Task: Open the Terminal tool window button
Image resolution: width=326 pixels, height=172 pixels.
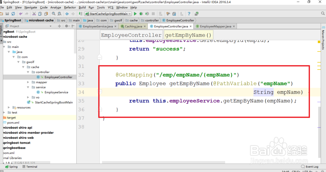Action: pos(30,166)
